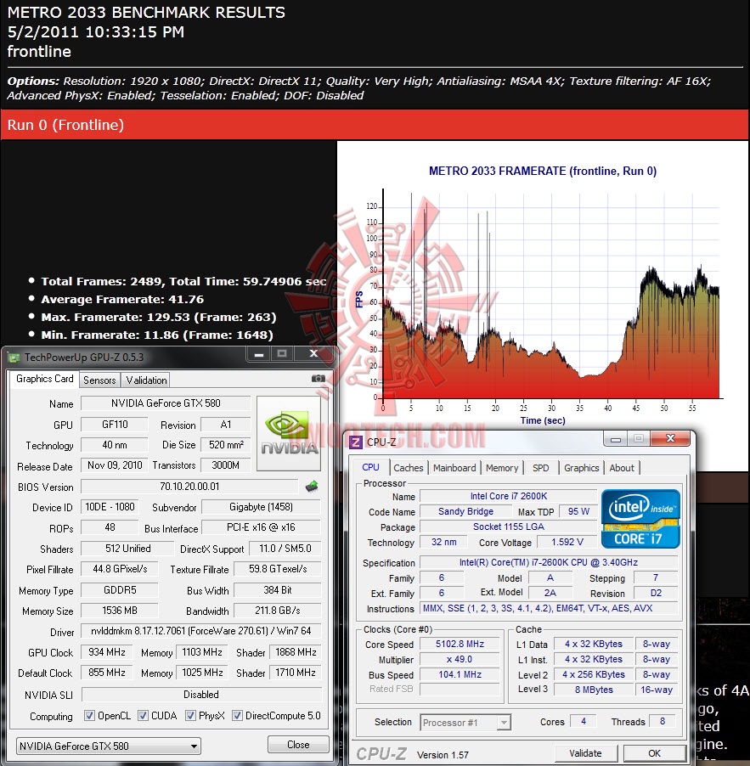Viewport: 750px width, 766px height.
Task: Click the OK button in CPU-Z
Action: coord(654,753)
